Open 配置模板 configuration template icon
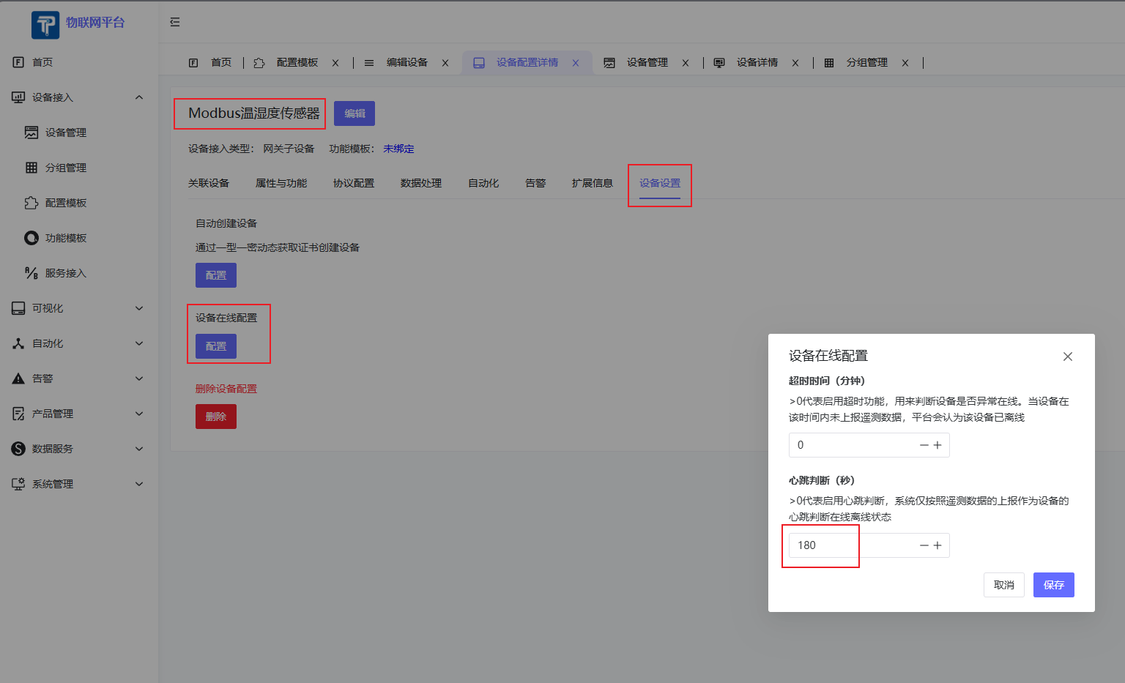 (31, 203)
